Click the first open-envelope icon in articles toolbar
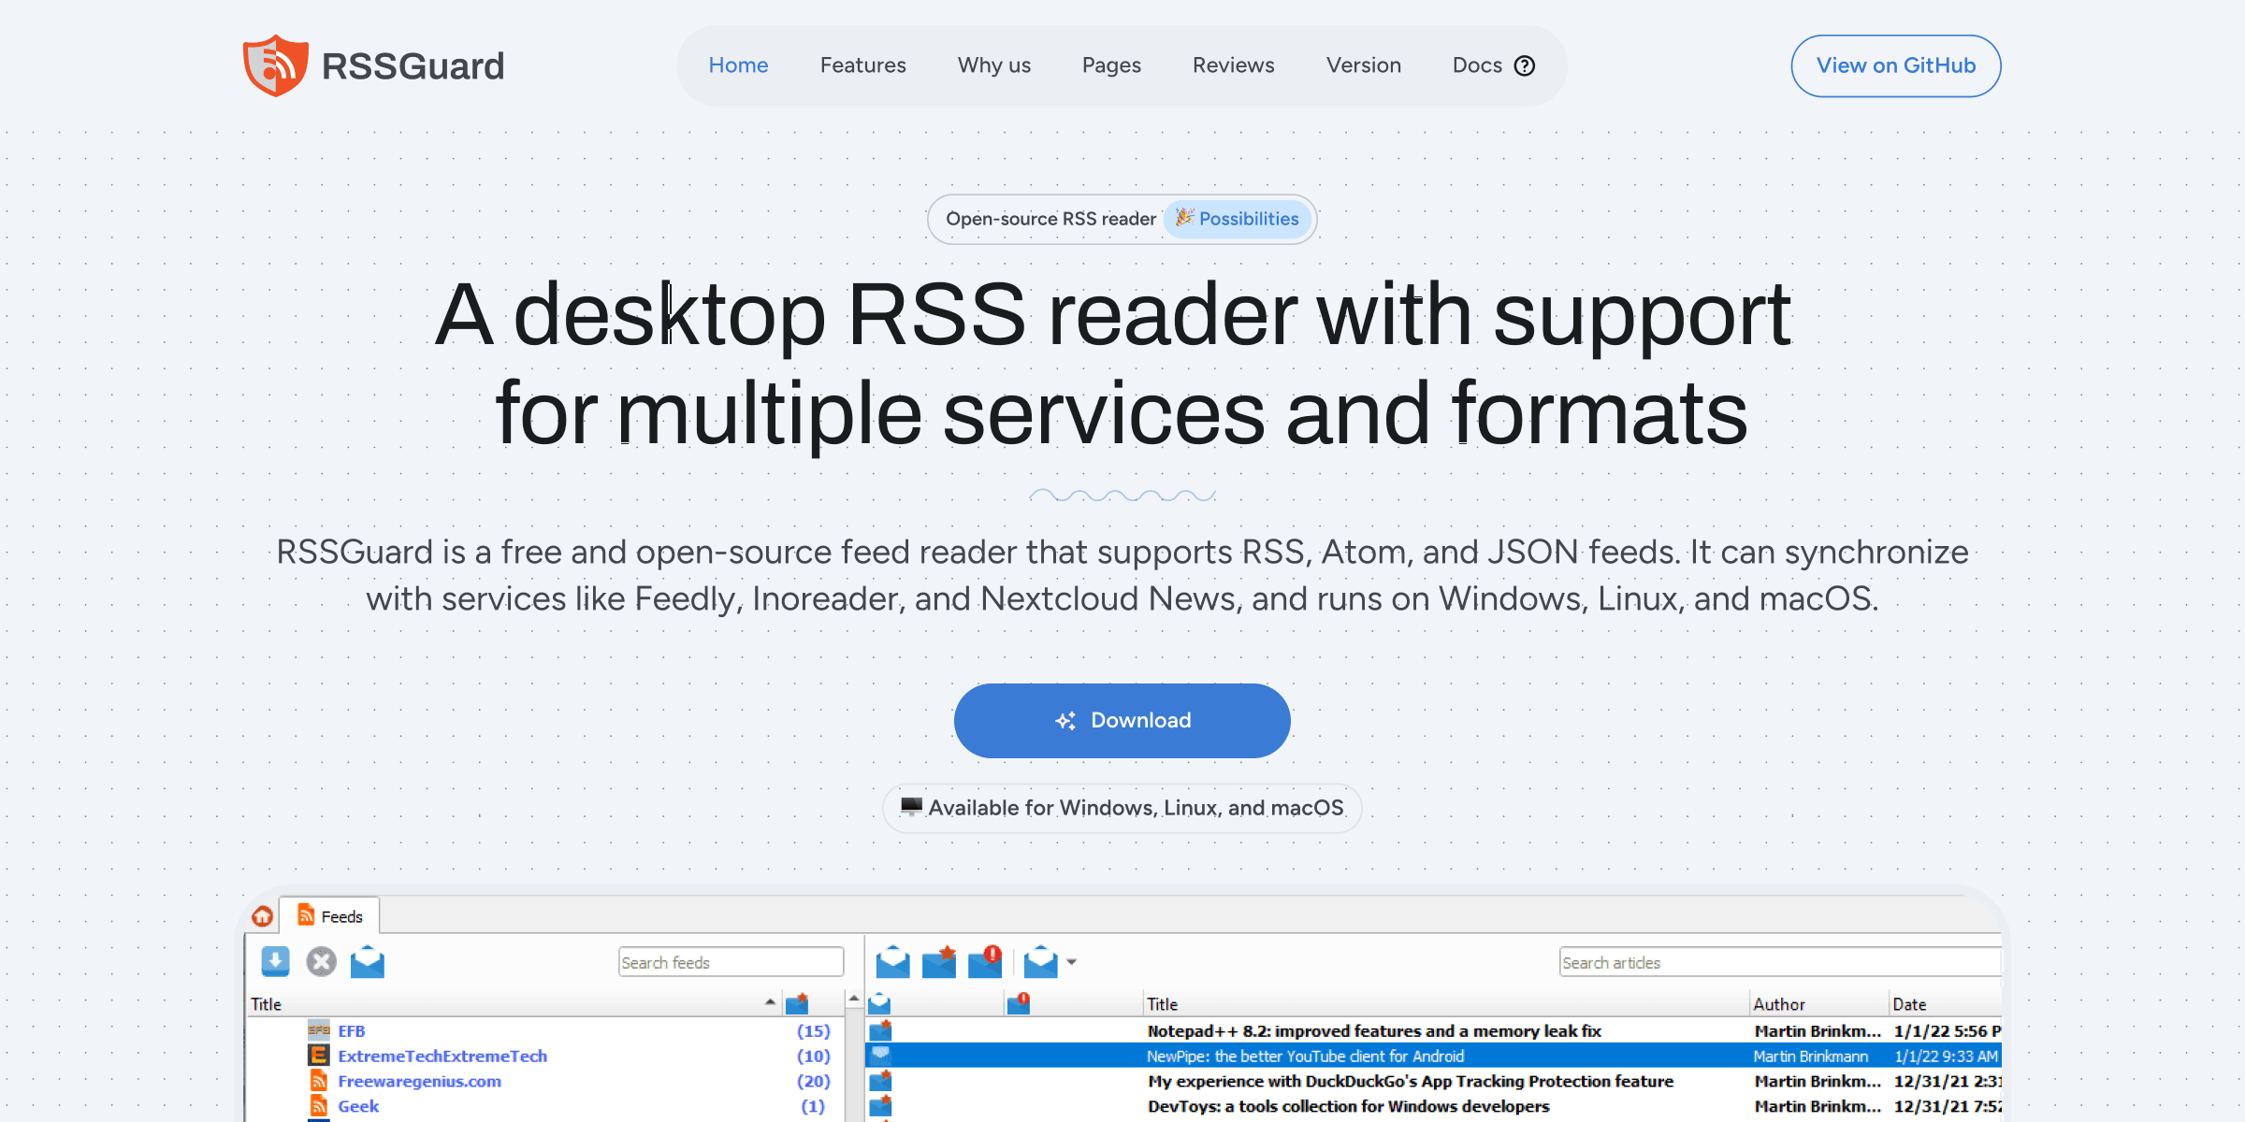Viewport: 2245px width, 1122px height. (x=892, y=961)
